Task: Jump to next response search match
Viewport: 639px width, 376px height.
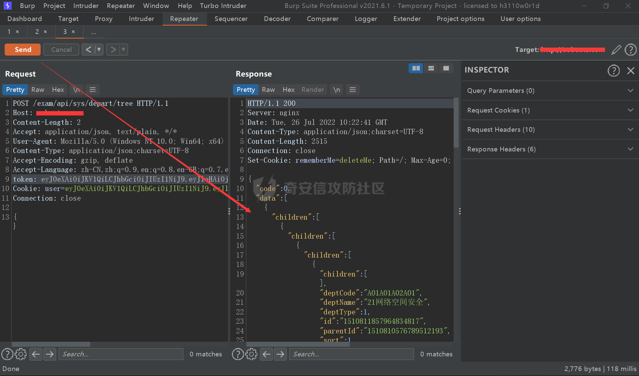Action: (x=280, y=354)
